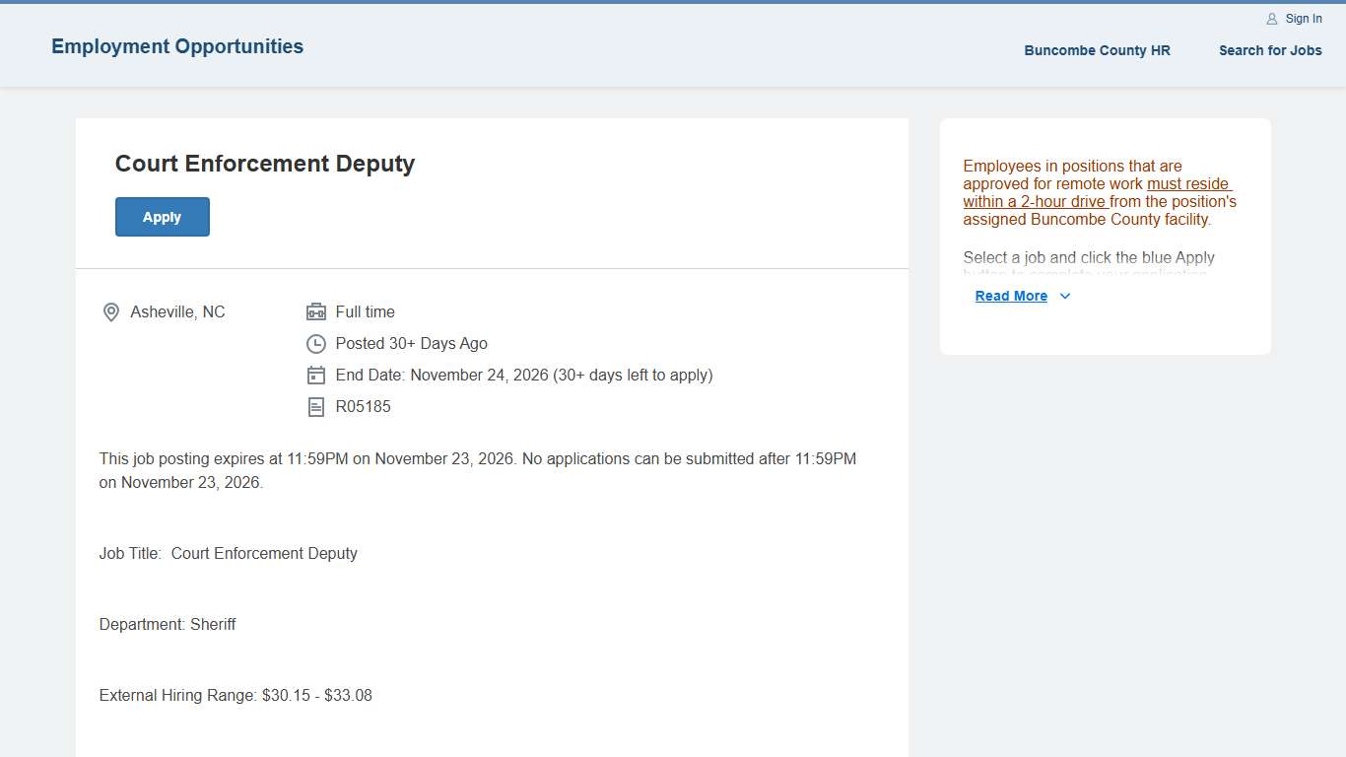Click the user profile icon beside Sign In

(x=1271, y=19)
